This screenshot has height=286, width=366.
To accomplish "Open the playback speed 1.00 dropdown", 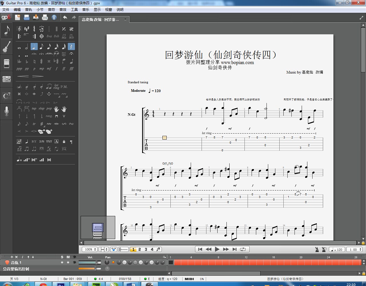I will pyautogui.click(x=355, y=249).
